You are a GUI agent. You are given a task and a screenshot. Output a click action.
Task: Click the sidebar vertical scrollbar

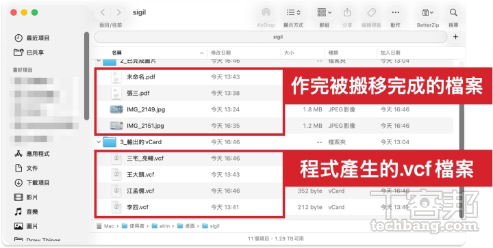pos(86,76)
